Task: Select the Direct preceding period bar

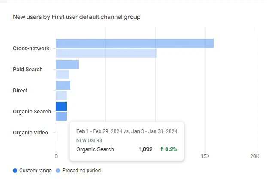Action: point(61,95)
